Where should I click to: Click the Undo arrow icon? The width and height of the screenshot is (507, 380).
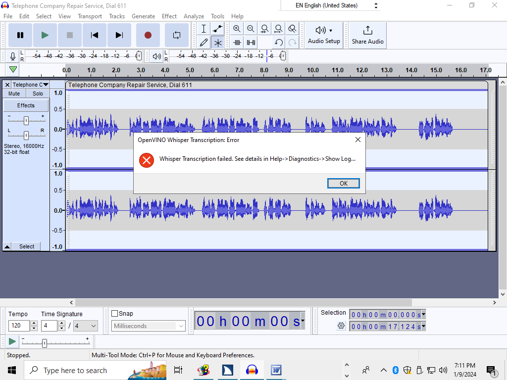click(x=278, y=43)
